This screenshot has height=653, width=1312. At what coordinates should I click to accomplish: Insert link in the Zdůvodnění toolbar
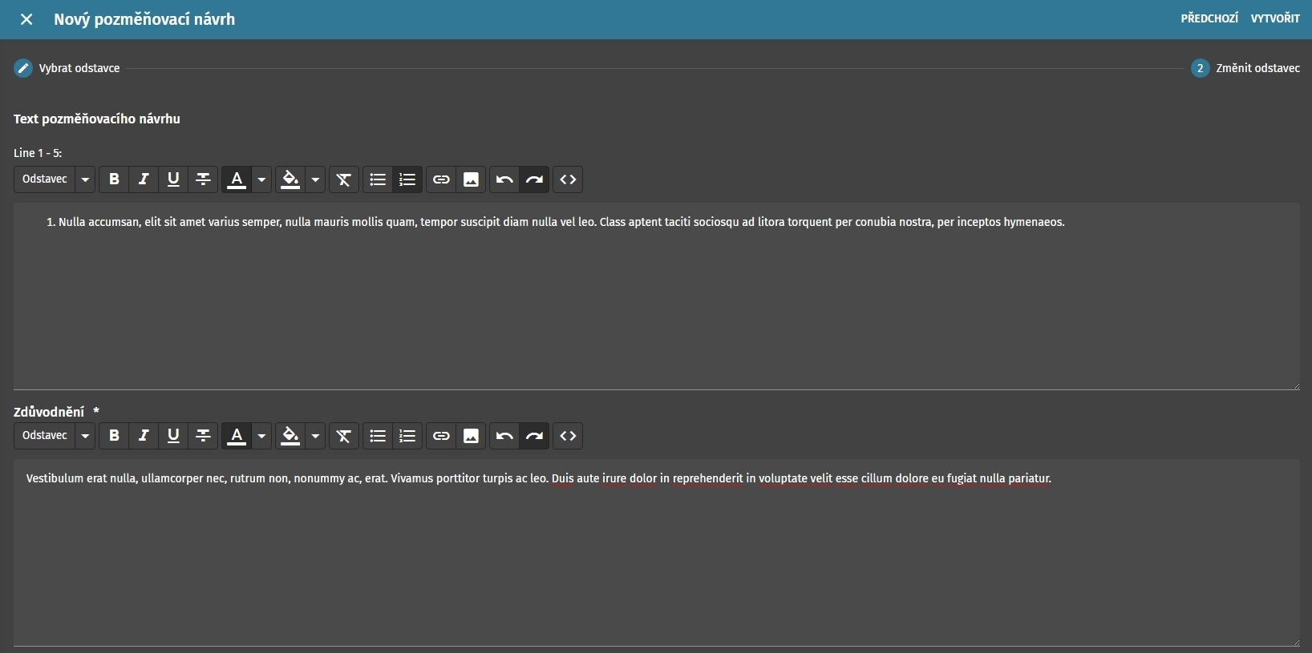coord(441,436)
